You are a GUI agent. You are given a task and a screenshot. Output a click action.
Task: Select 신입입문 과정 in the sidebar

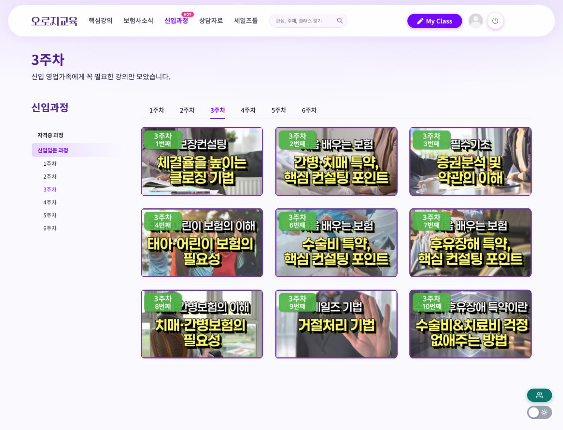click(76, 150)
